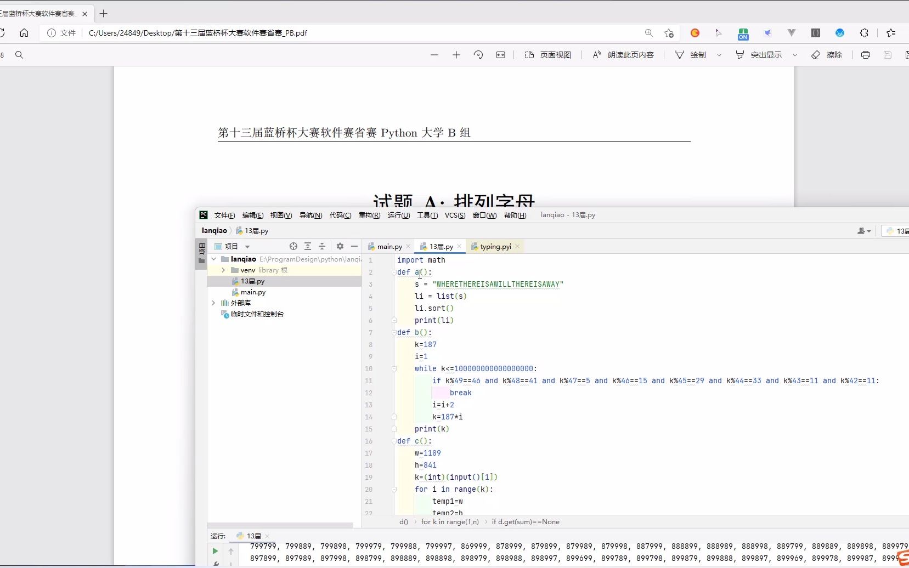Open the zoom control in the address bar
Screen dimensions: 909x568
(x=649, y=33)
